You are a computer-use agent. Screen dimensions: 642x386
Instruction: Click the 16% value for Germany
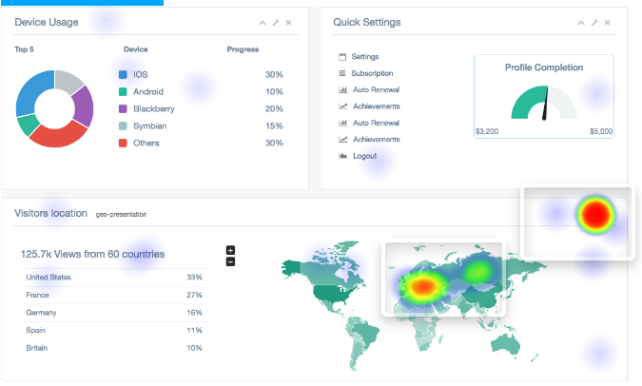[x=194, y=313]
